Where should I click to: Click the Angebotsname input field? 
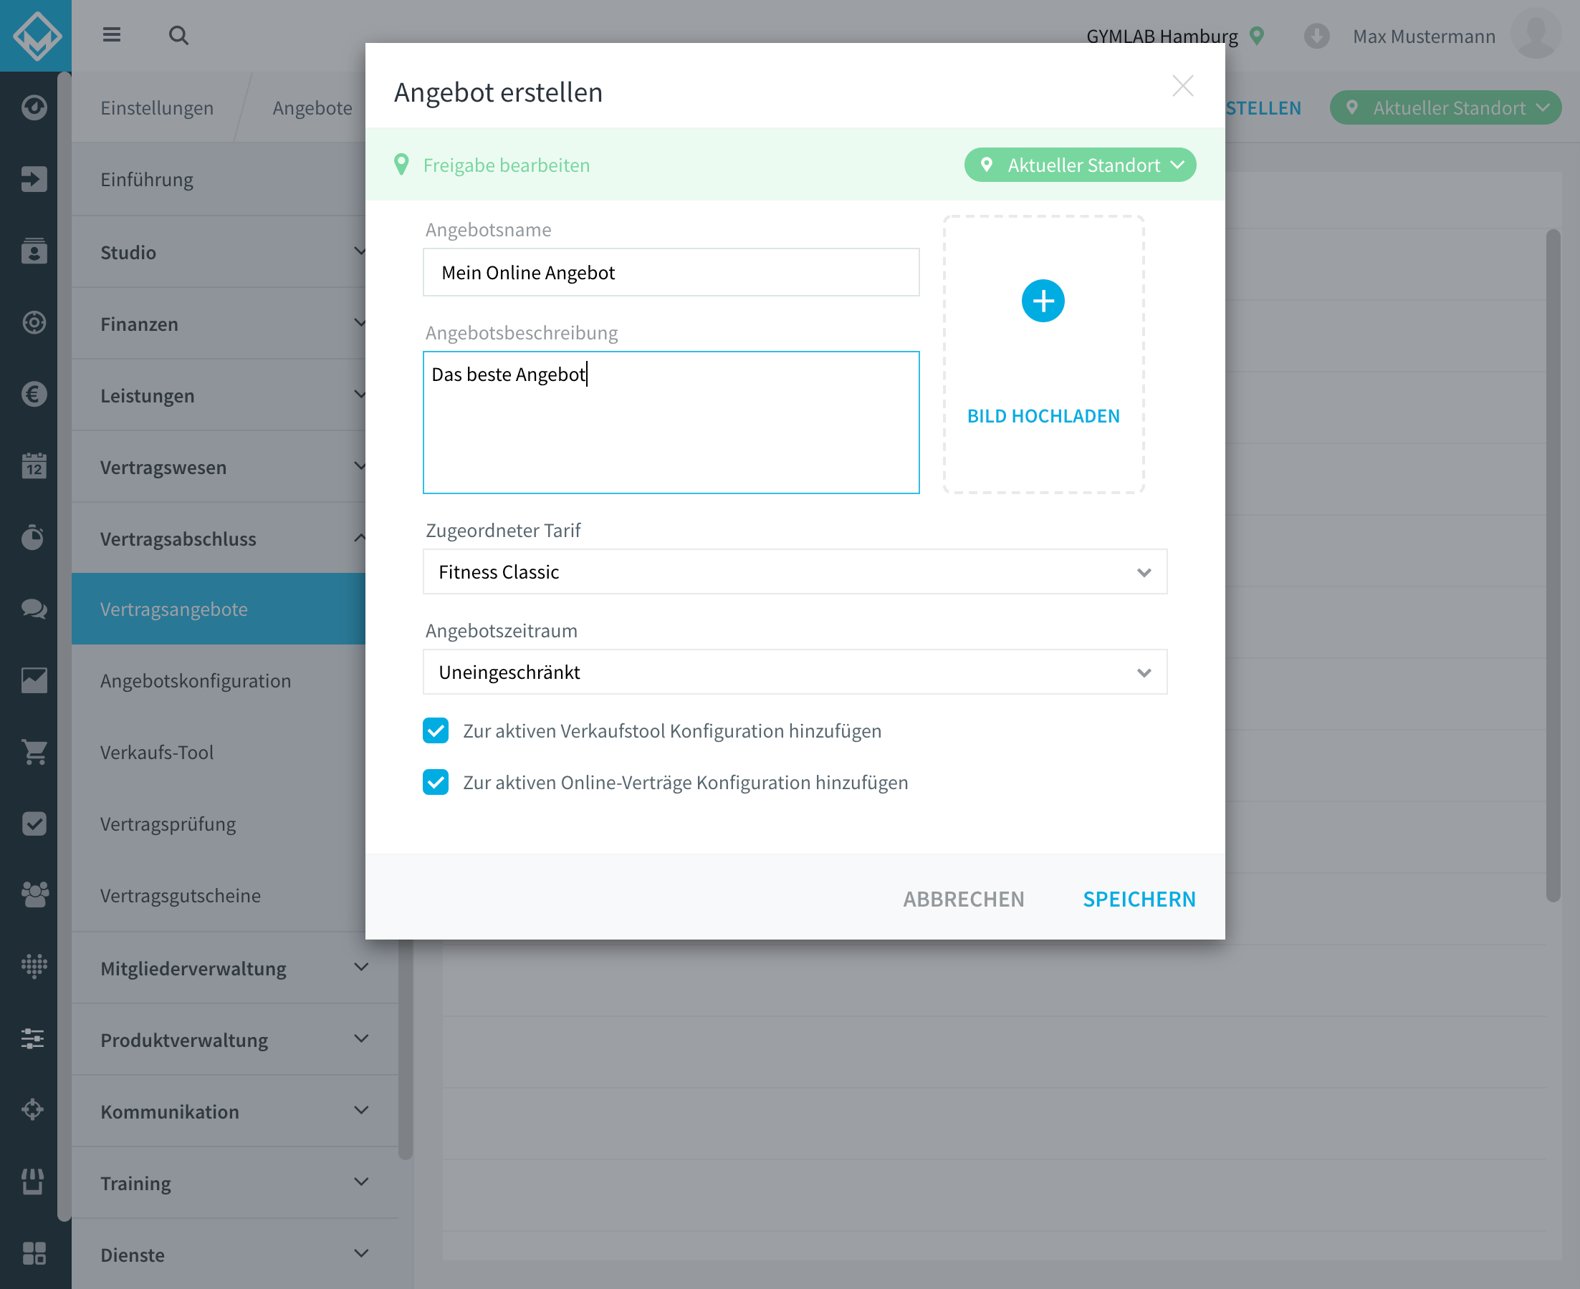671,273
